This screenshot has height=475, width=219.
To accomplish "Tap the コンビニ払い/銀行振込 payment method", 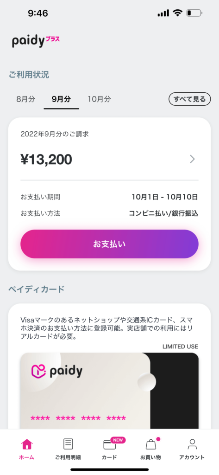I will pos(163,213).
